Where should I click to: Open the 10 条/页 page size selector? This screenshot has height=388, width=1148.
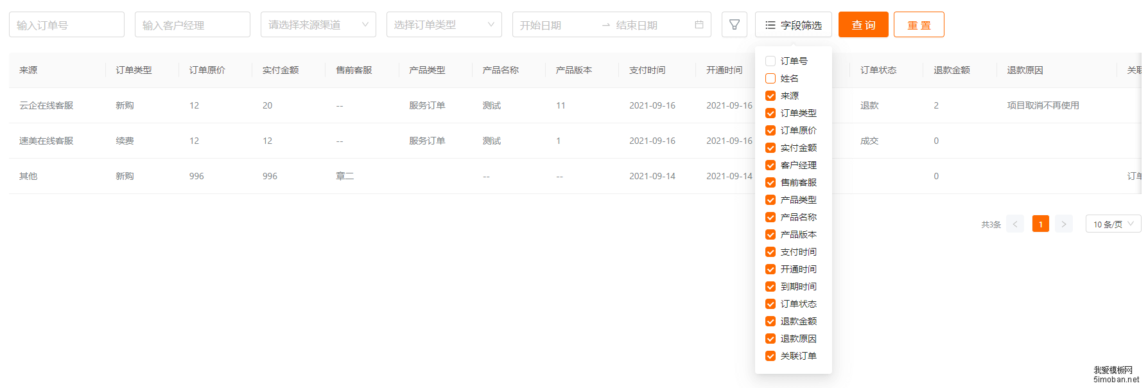[x=1113, y=224]
